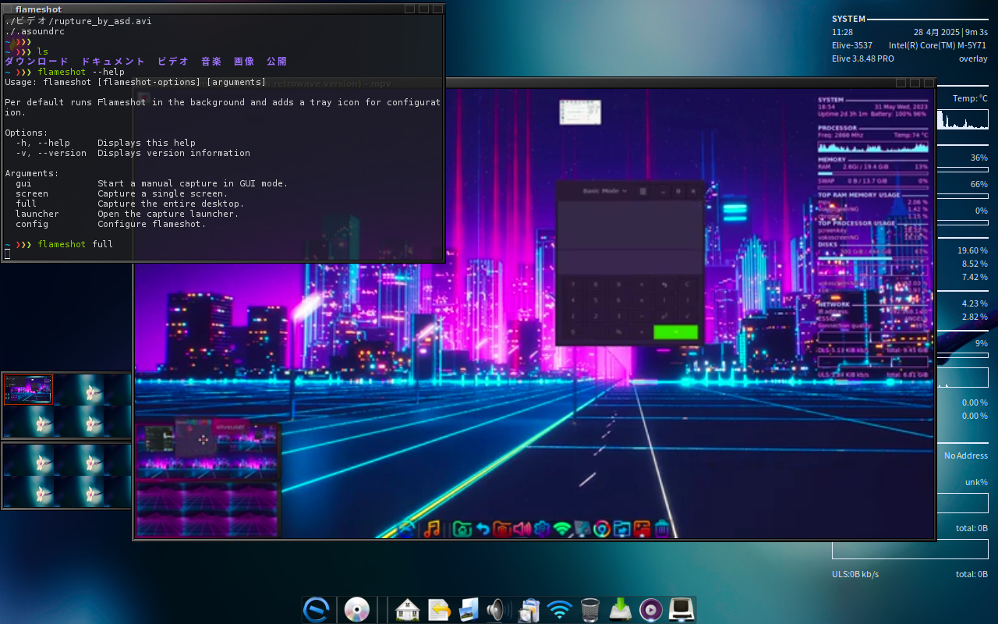Image resolution: width=998 pixels, height=624 pixels.
Task: Open the home folder house icon
Action: click(x=407, y=609)
